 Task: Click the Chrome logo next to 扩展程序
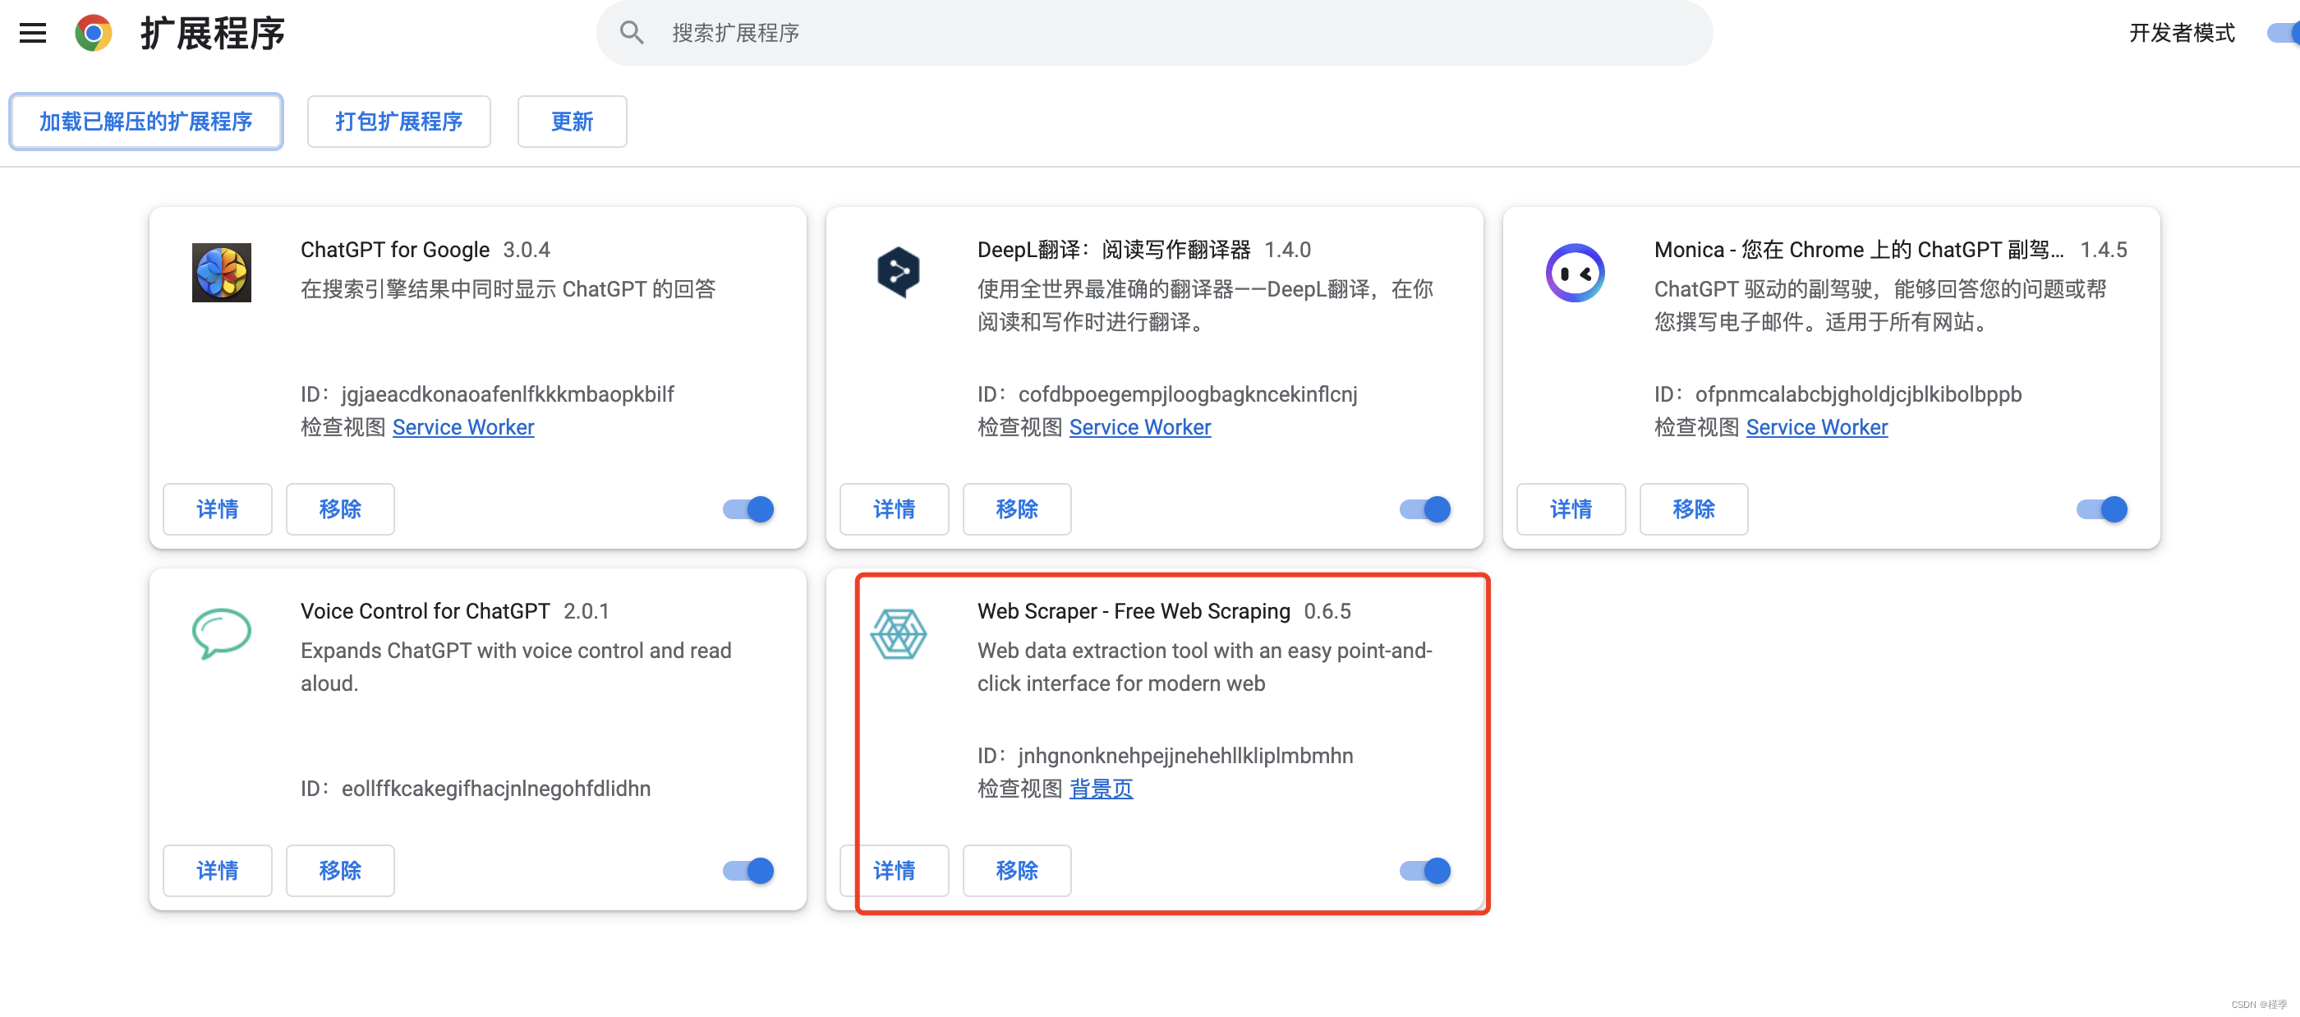coord(93,33)
